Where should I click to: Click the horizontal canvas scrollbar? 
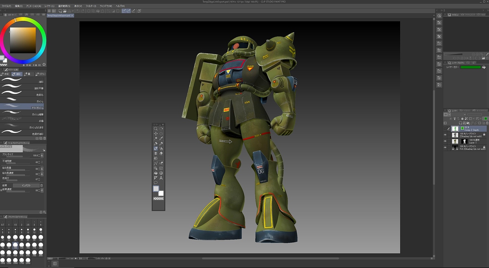click(270, 258)
